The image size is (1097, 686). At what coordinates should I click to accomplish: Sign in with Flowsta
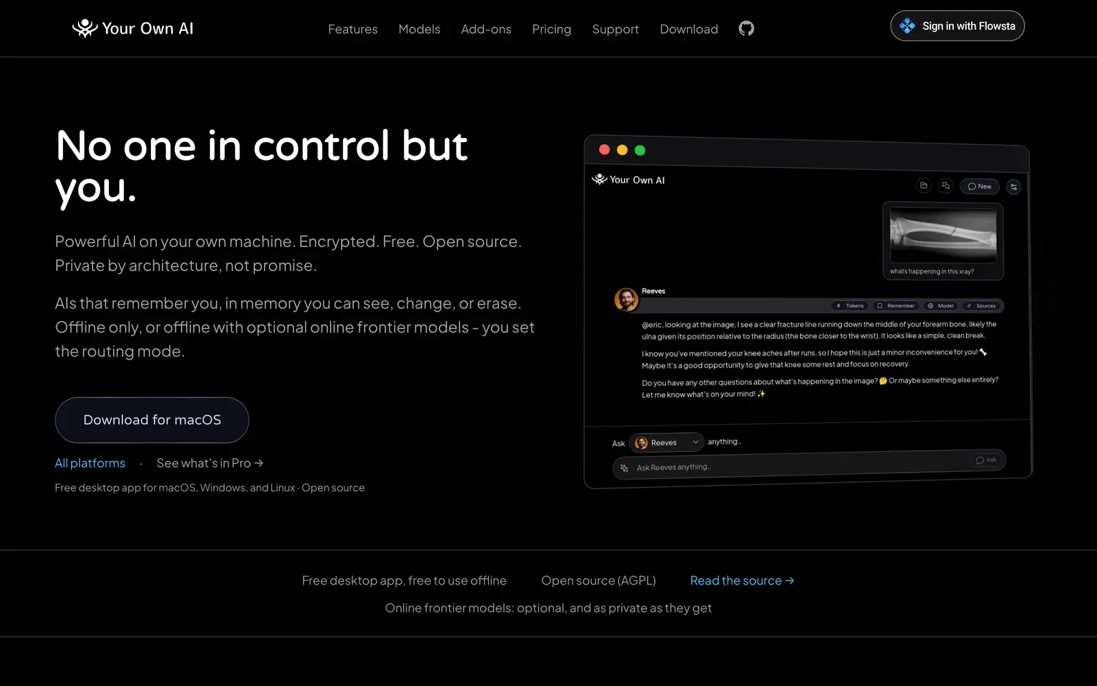[x=957, y=26]
